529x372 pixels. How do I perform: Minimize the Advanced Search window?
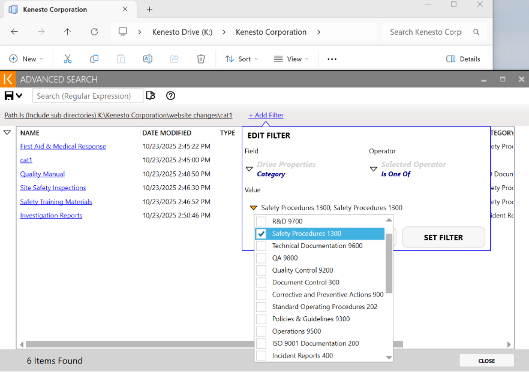tap(484, 80)
